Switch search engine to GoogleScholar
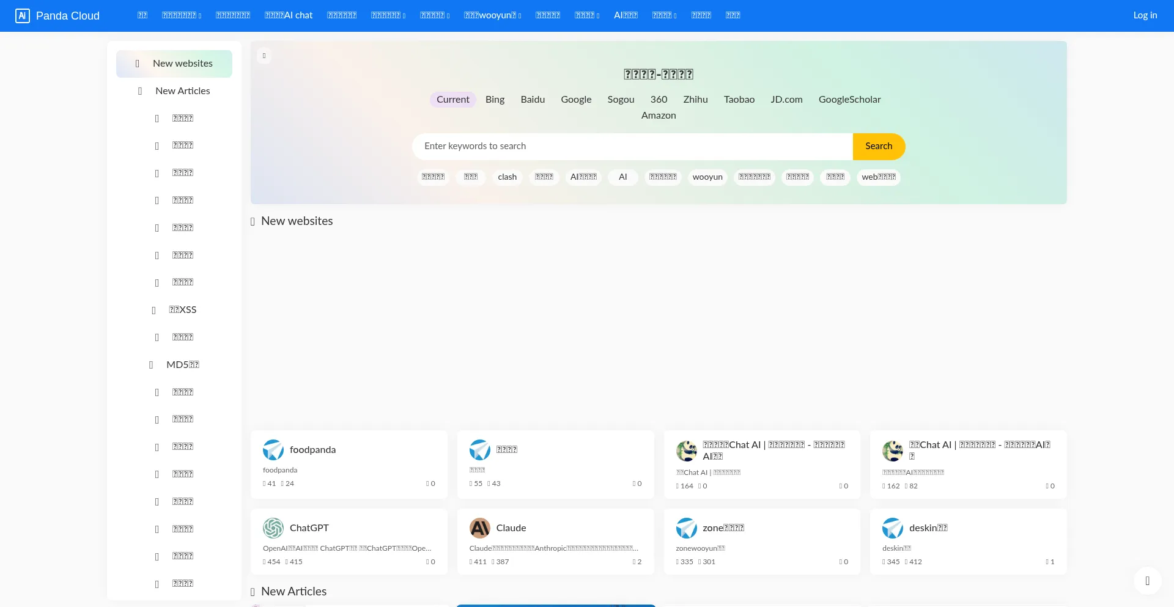The height and width of the screenshot is (607, 1174). [850, 100]
